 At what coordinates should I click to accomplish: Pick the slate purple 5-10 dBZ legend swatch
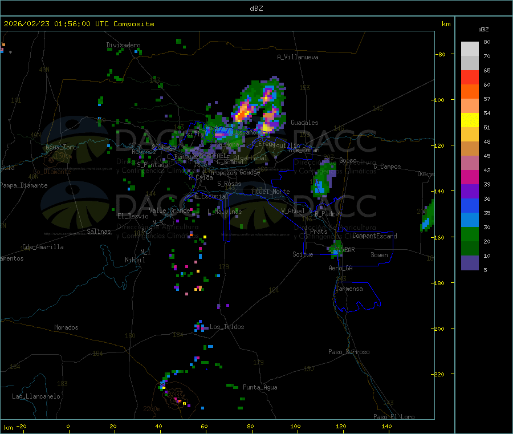[470, 262]
